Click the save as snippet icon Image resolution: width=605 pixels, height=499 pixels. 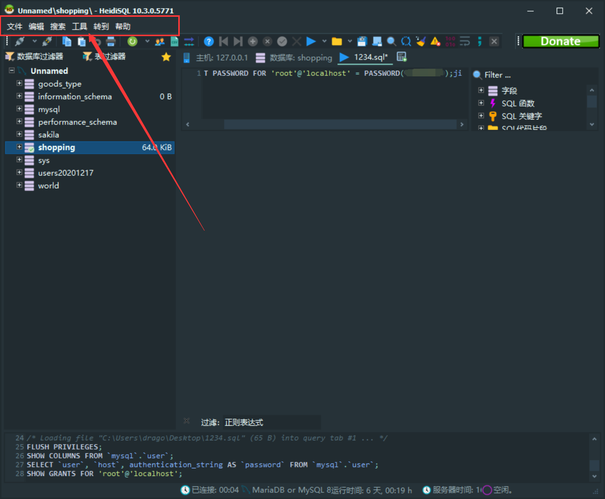point(377,41)
